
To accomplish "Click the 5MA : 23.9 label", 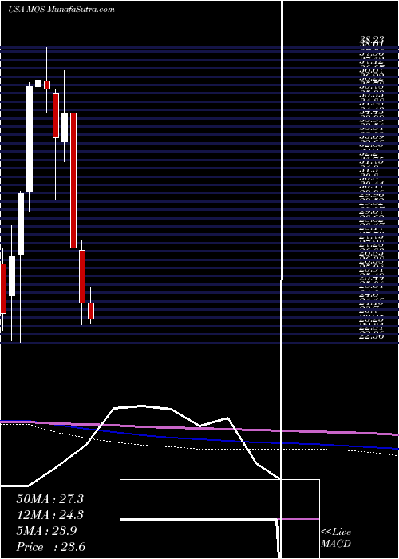I will click(46, 531).
